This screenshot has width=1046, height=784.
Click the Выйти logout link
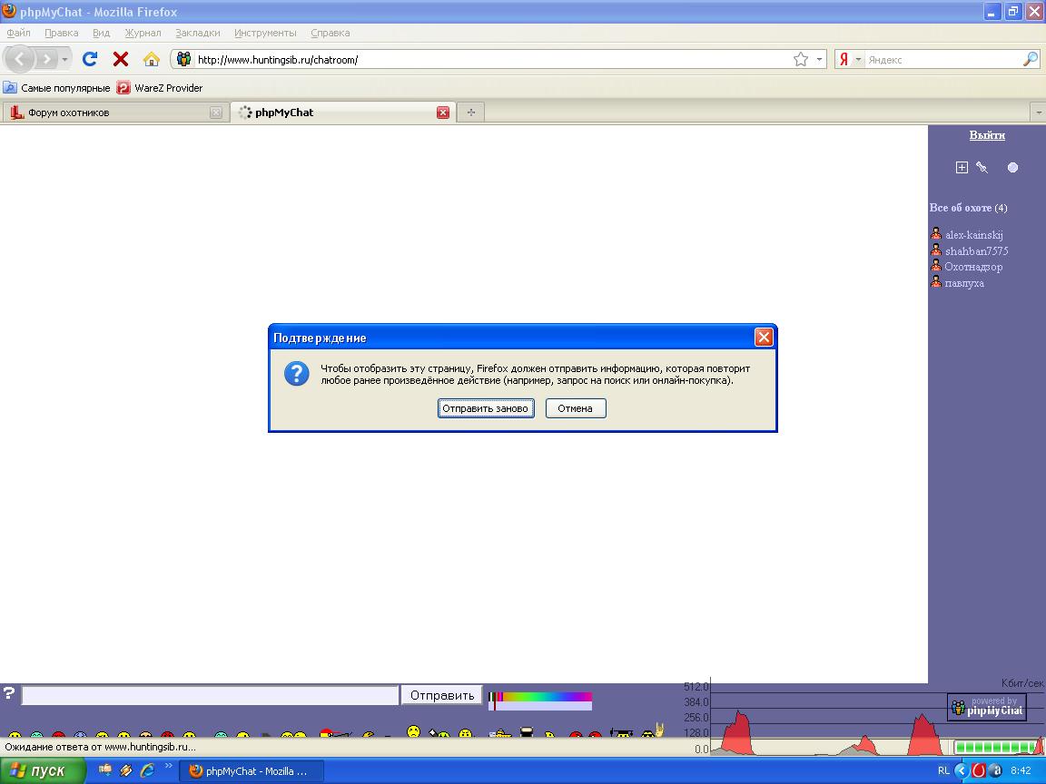tap(986, 135)
